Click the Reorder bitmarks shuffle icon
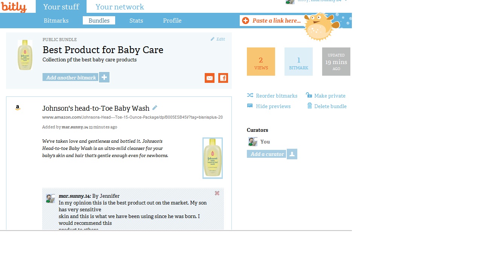496x267 pixels. 250,95
